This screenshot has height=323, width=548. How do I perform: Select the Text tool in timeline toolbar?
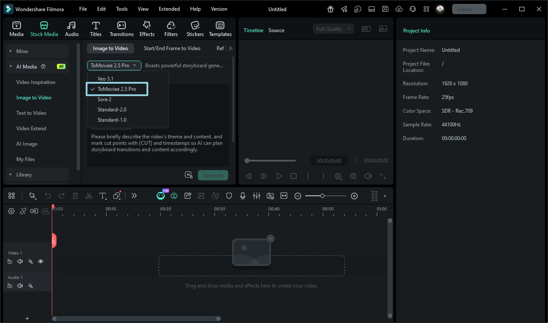(103, 196)
